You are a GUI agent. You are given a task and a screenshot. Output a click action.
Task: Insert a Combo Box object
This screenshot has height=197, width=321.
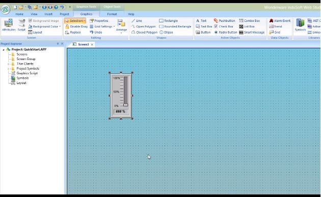[249, 21]
